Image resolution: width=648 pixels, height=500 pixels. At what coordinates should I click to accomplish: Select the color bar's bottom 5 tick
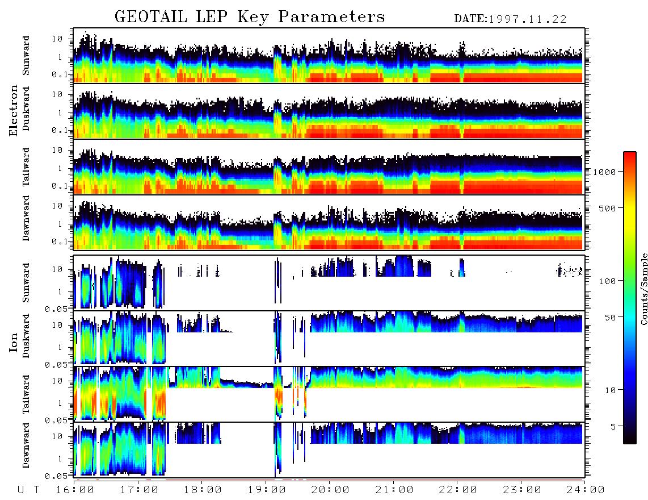(x=613, y=426)
